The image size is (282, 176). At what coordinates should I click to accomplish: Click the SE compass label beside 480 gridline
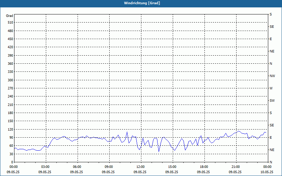tap(272, 27)
